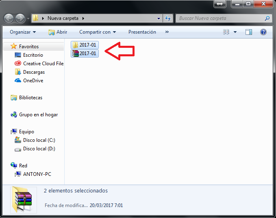The height and width of the screenshot is (218, 276).
Task: Select Bibliotecas in navigation pane
Action: [30, 98]
